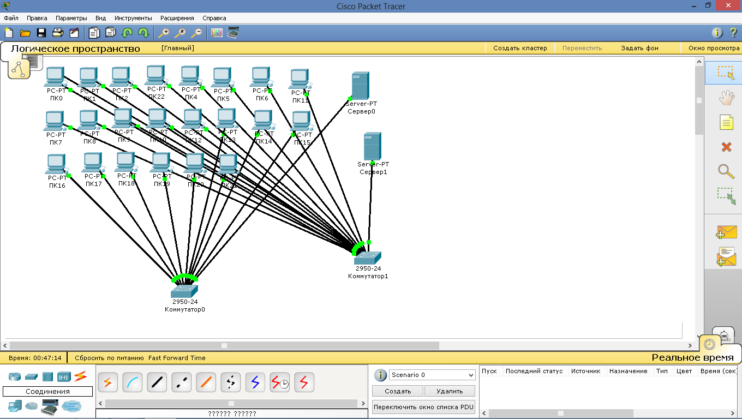The image size is (742, 419).
Task: Redo with the right green arrow
Action: [143, 33]
